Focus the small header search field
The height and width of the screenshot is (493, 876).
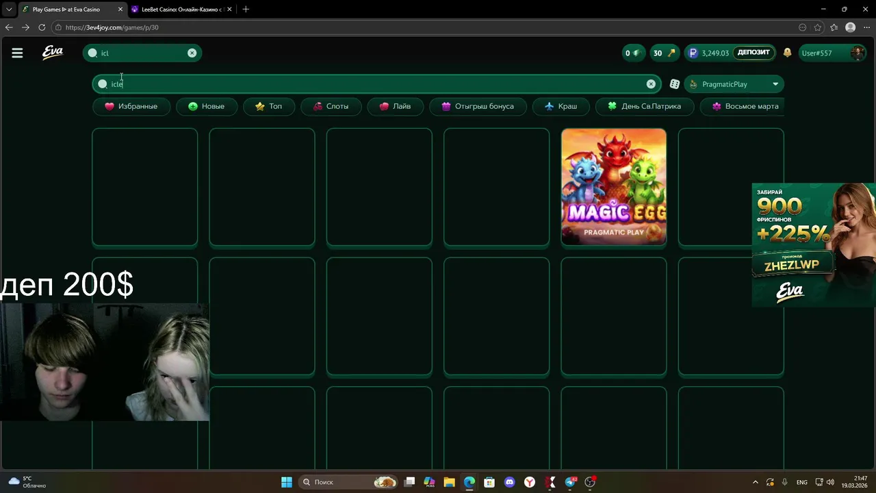click(142, 53)
